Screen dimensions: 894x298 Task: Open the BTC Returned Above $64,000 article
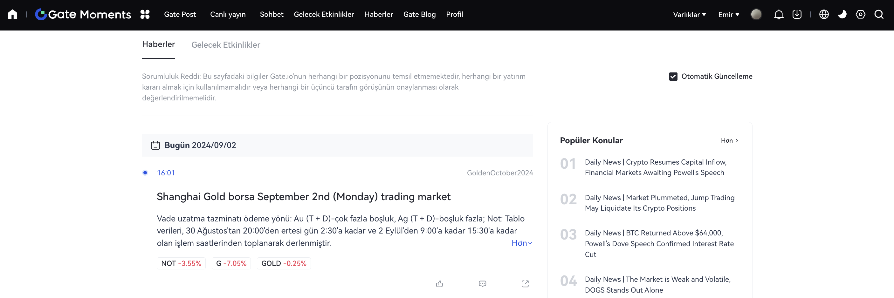click(x=659, y=244)
